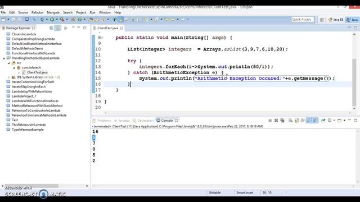Maximize the Package Explorer panel
This screenshot has width=360, height=202.
click(x=85, y=27)
